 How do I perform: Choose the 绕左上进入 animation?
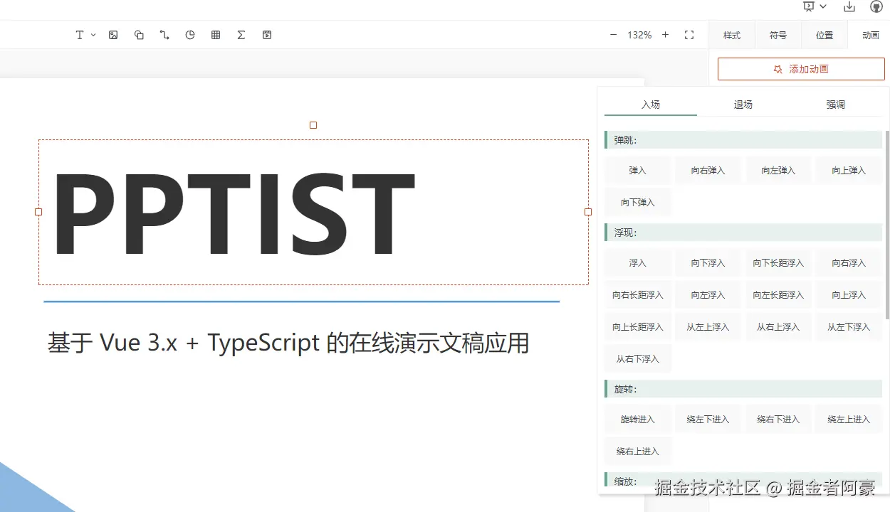tap(849, 420)
